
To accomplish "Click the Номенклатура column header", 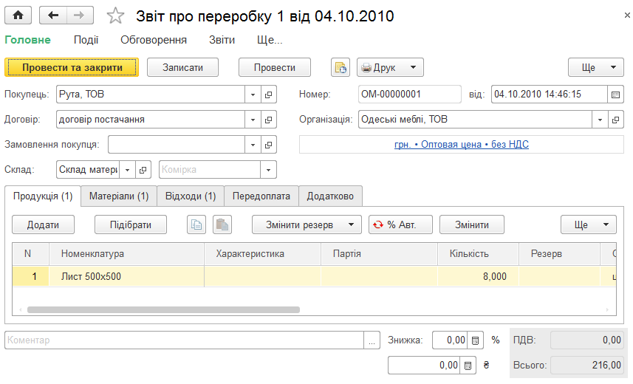I will coord(127,254).
